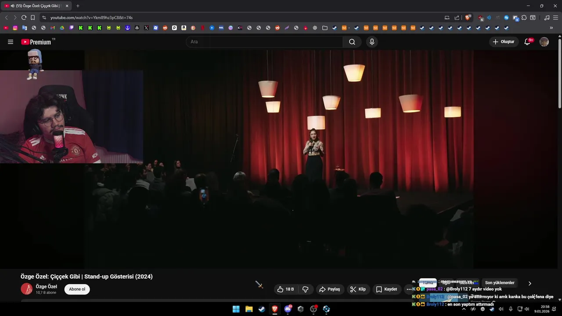Show hidden system tray icons chevron
The height and width of the screenshot is (316, 562).
(464, 309)
